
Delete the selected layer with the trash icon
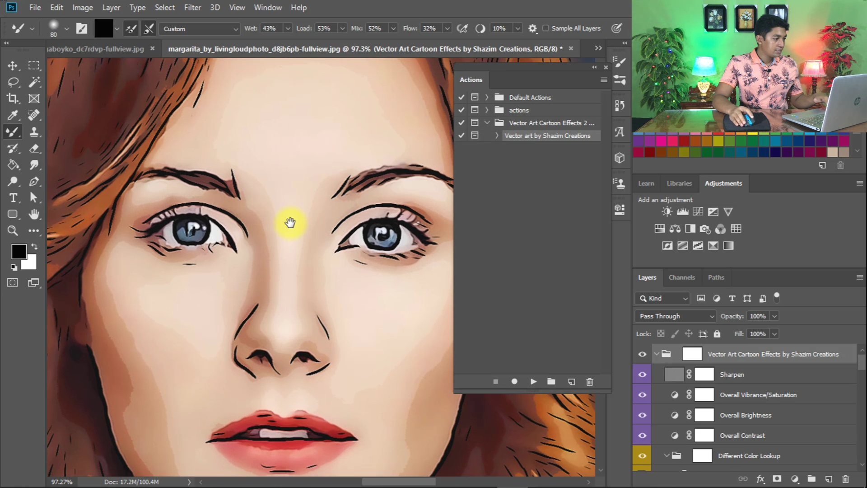point(845,479)
